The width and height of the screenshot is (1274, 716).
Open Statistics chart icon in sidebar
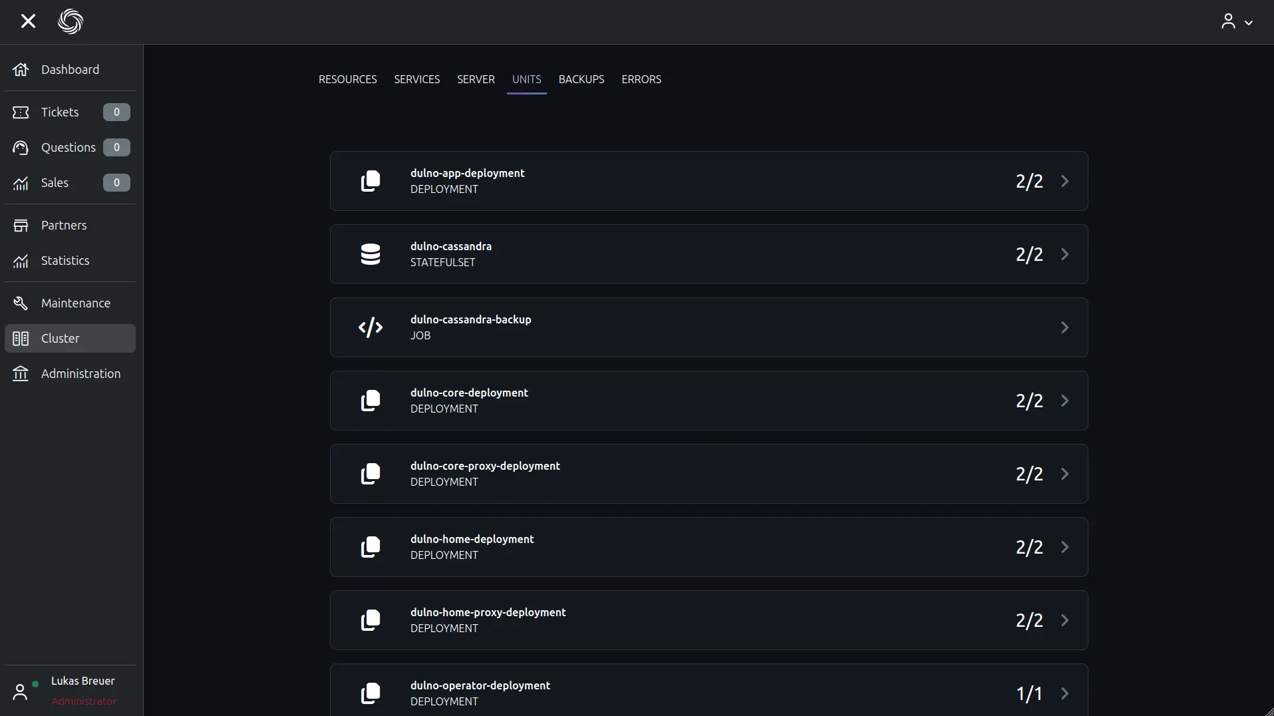(x=21, y=261)
